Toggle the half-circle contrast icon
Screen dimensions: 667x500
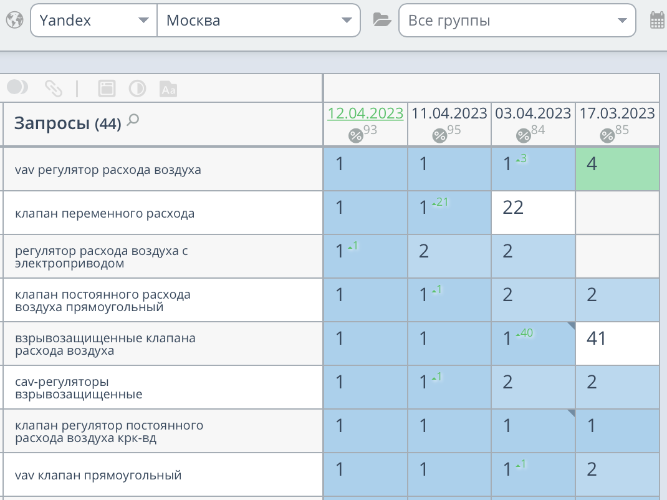[137, 89]
